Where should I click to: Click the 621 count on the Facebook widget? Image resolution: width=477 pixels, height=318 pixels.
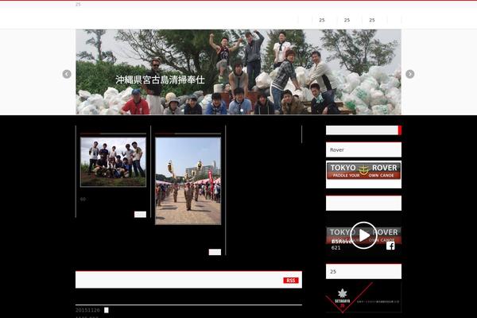pyautogui.click(x=335, y=248)
